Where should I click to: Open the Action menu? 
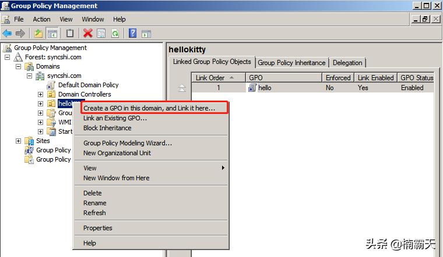[x=41, y=19]
